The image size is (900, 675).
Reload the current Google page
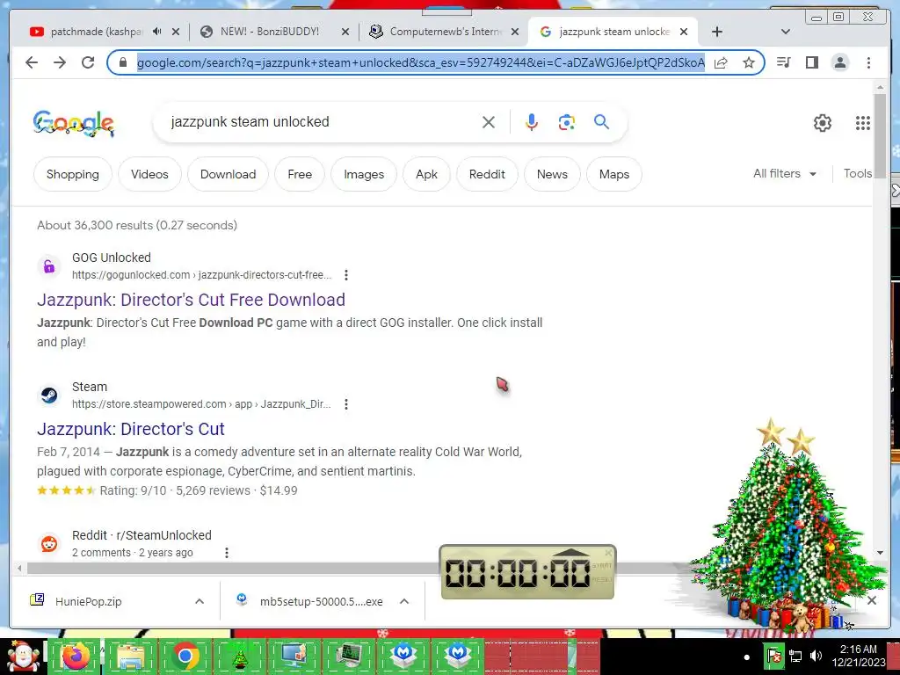(88, 62)
